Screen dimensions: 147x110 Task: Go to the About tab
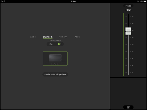point(77,37)
